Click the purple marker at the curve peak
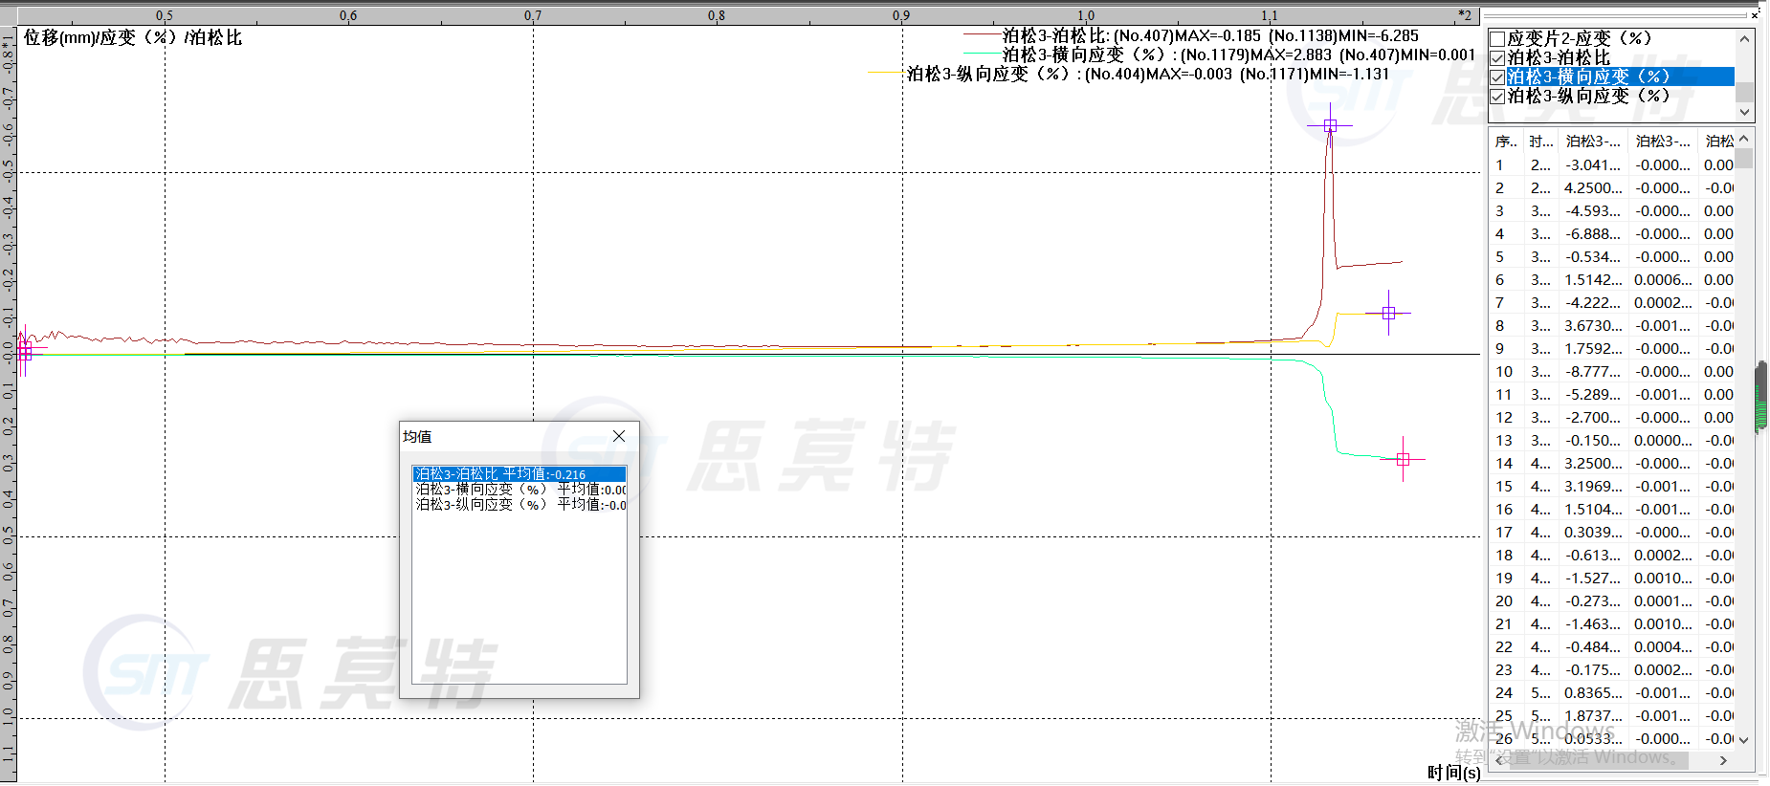 1330,125
